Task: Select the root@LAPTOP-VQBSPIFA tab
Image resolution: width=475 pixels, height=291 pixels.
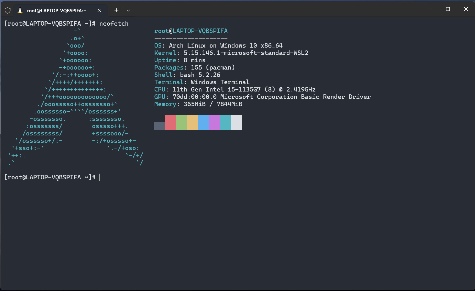Action: [x=60, y=10]
